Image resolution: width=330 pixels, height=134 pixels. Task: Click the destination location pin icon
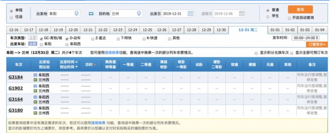click(x=139, y=13)
